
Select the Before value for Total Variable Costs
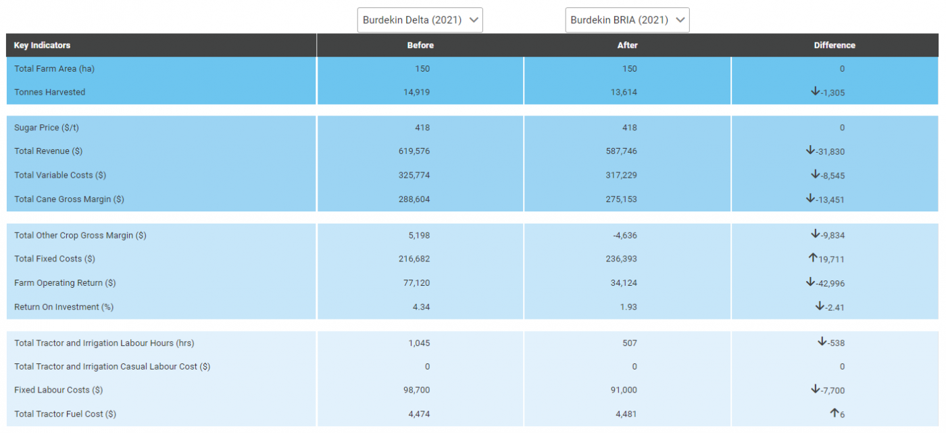(419, 175)
